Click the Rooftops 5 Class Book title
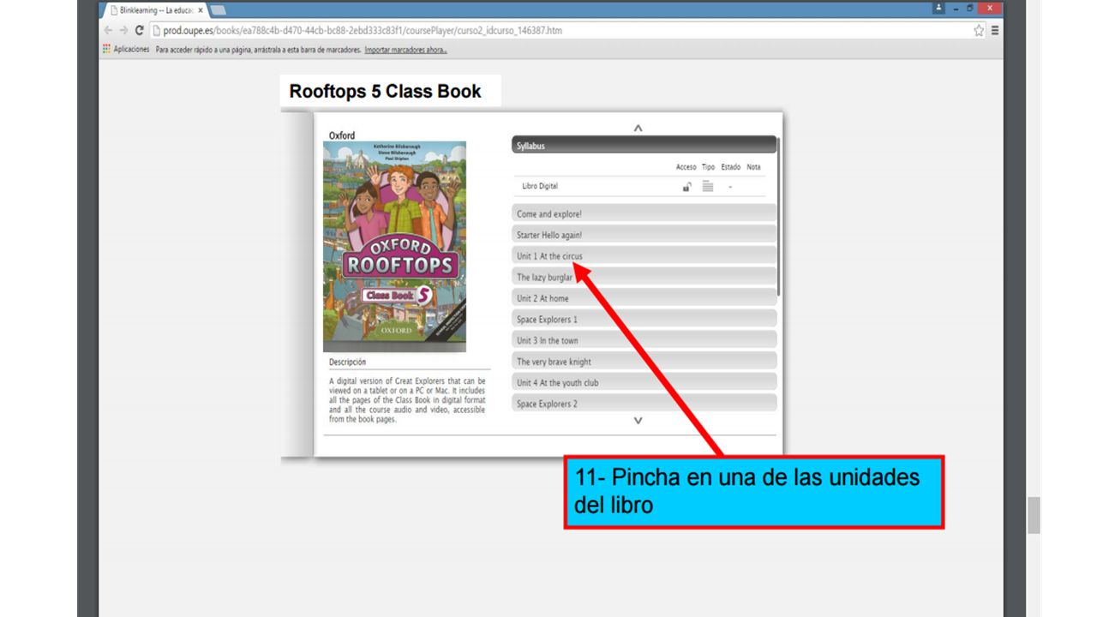 tap(386, 92)
